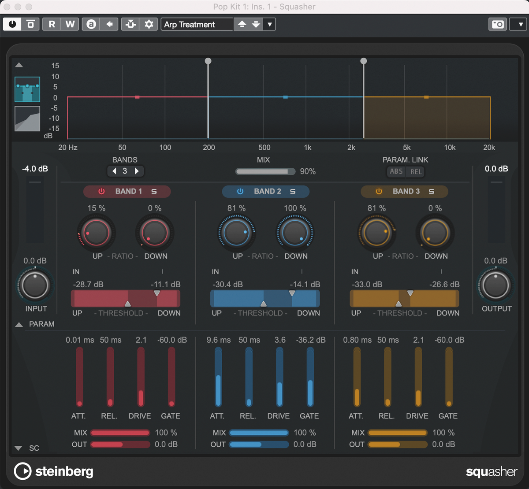Click Band 1 ATT. attack slider
529x489 pixels.
(x=79, y=377)
